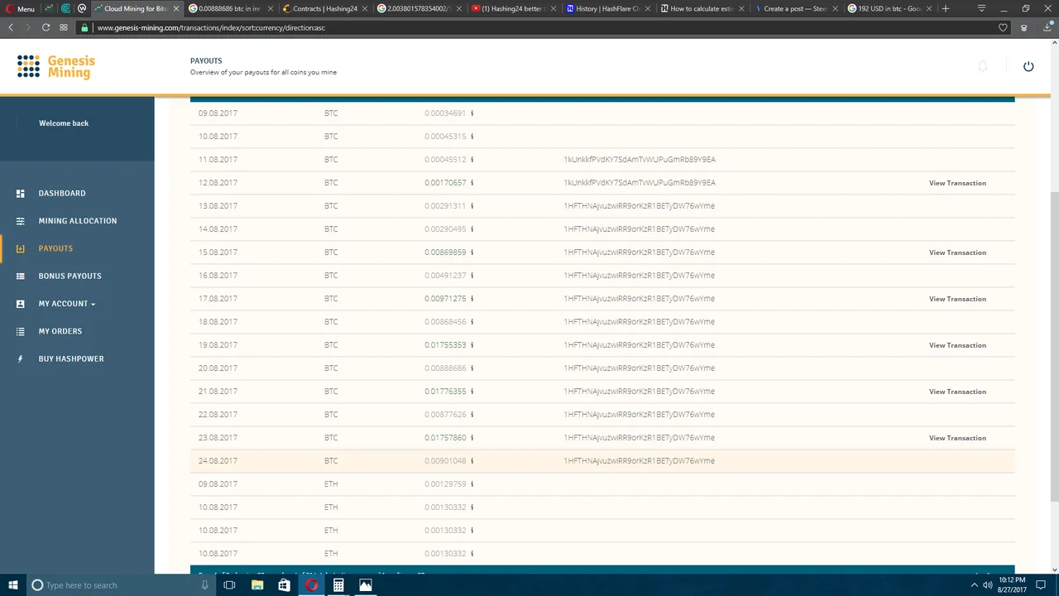Click info icon next to 0.00291311
1059x596 pixels.
pyautogui.click(x=472, y=206)
